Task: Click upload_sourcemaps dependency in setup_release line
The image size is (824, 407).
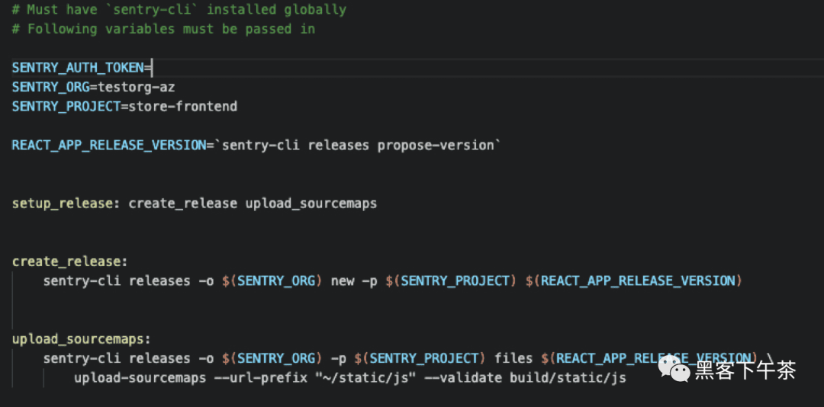Action: click(311, 203)
